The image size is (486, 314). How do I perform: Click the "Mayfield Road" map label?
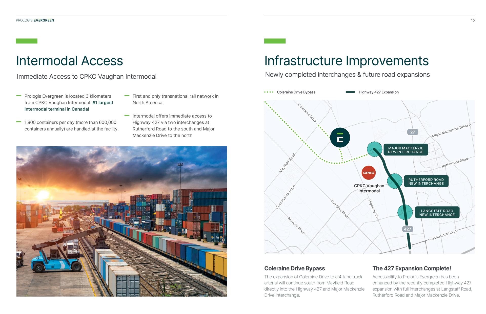[287, 163]
